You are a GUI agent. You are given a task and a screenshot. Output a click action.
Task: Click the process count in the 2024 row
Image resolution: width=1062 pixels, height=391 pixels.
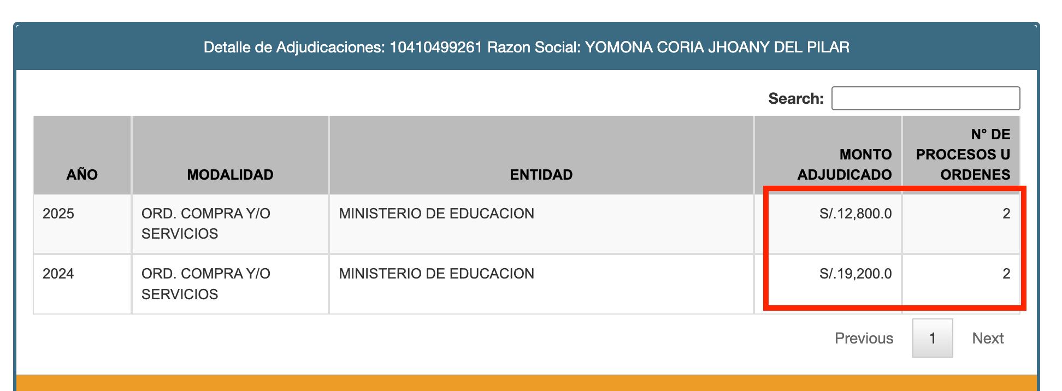(1006, 274)
